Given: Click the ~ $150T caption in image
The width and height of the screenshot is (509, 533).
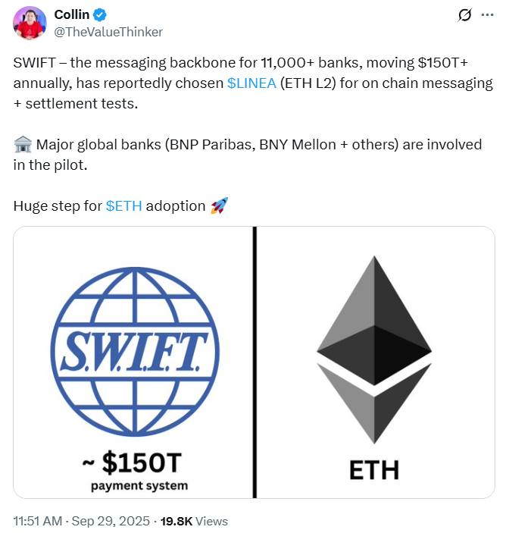Looking at the screenshot, I should pyautogui.click(x=132, y=462).
